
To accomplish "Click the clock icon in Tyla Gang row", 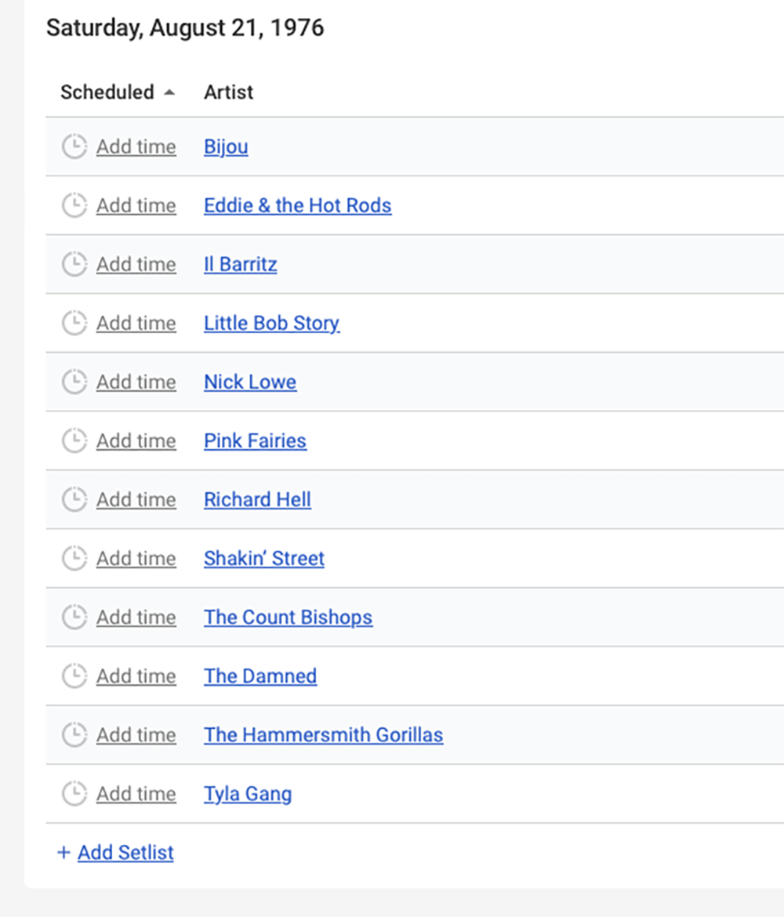I will tap(74, 793).
